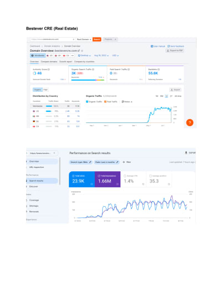Switch to the Compare by countries tab
The width and height of the screenshot is (222, 288).
(84, 62)
